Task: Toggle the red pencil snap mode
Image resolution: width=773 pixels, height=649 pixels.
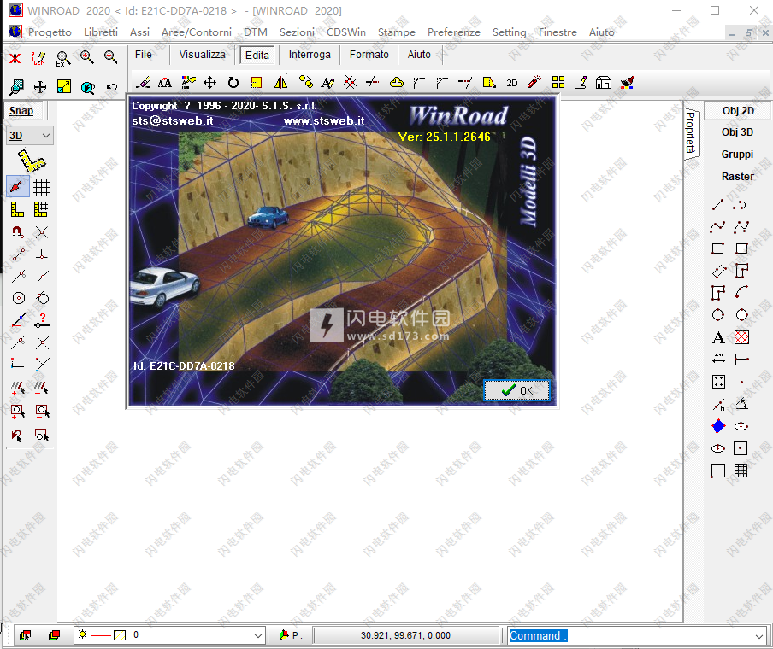Action: [x=17, y=187]
